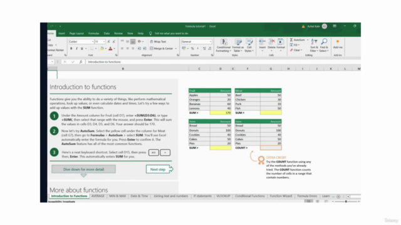Switch to the AVERAGE sheet tab
Image resolution: width=401 pixels, height=225 pixels.
98,196
